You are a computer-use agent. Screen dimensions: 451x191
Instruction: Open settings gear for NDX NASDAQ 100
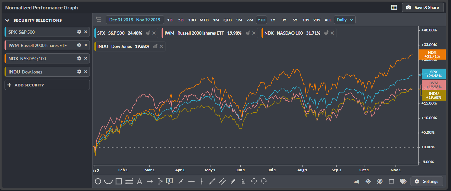coord(79,58)
